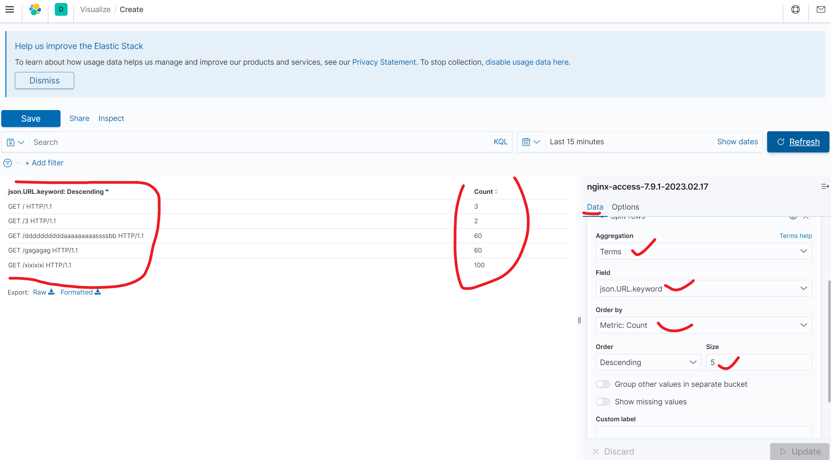Open the newsfeed mail icon
The height and width of the screenshot is (460, 831).
(x=821, y=9)
